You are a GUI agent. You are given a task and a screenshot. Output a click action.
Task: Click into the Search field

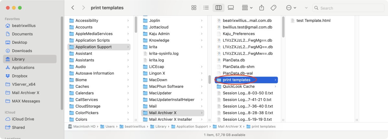349,8
